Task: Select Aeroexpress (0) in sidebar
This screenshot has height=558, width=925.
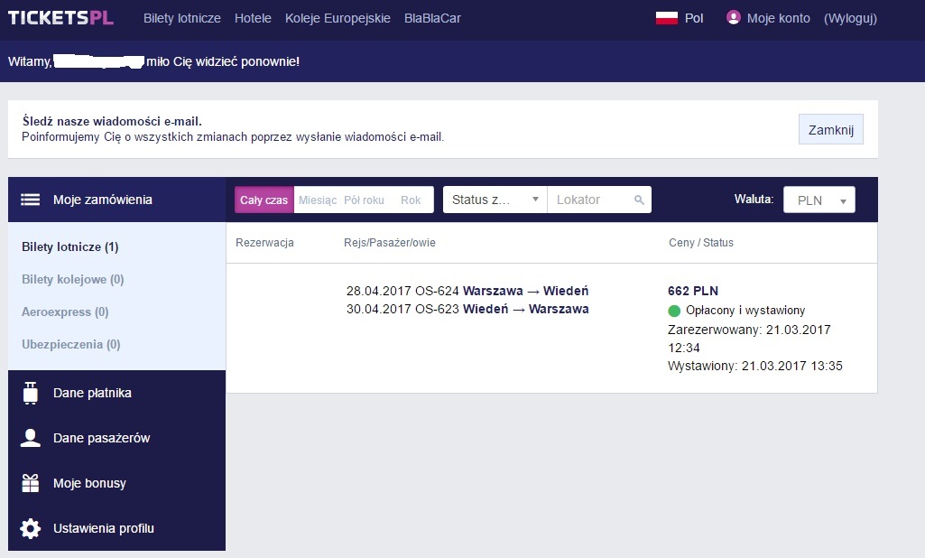Action: click(x=65, y=312)
